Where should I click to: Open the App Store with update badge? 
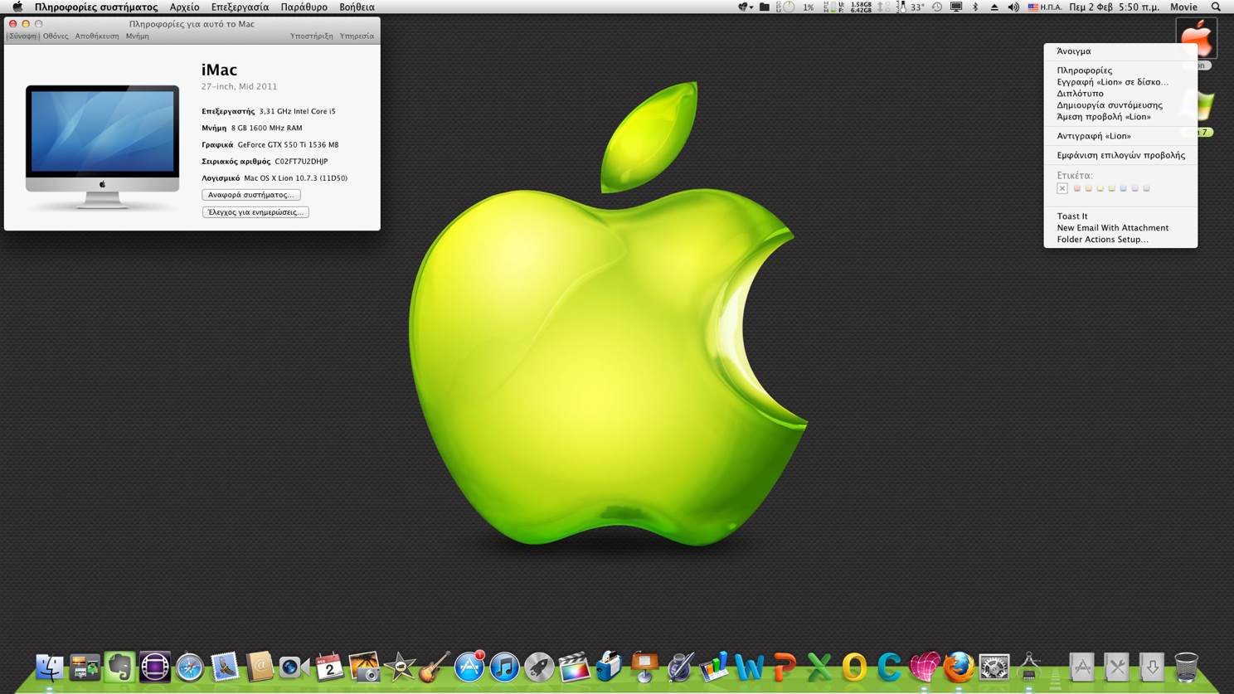pos(469,667)
